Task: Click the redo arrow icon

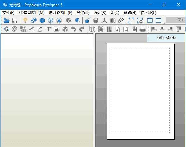Action: click(x=82, y=29)
